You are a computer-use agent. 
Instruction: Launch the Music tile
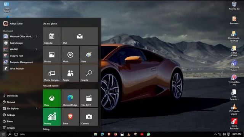click(70, 55)
